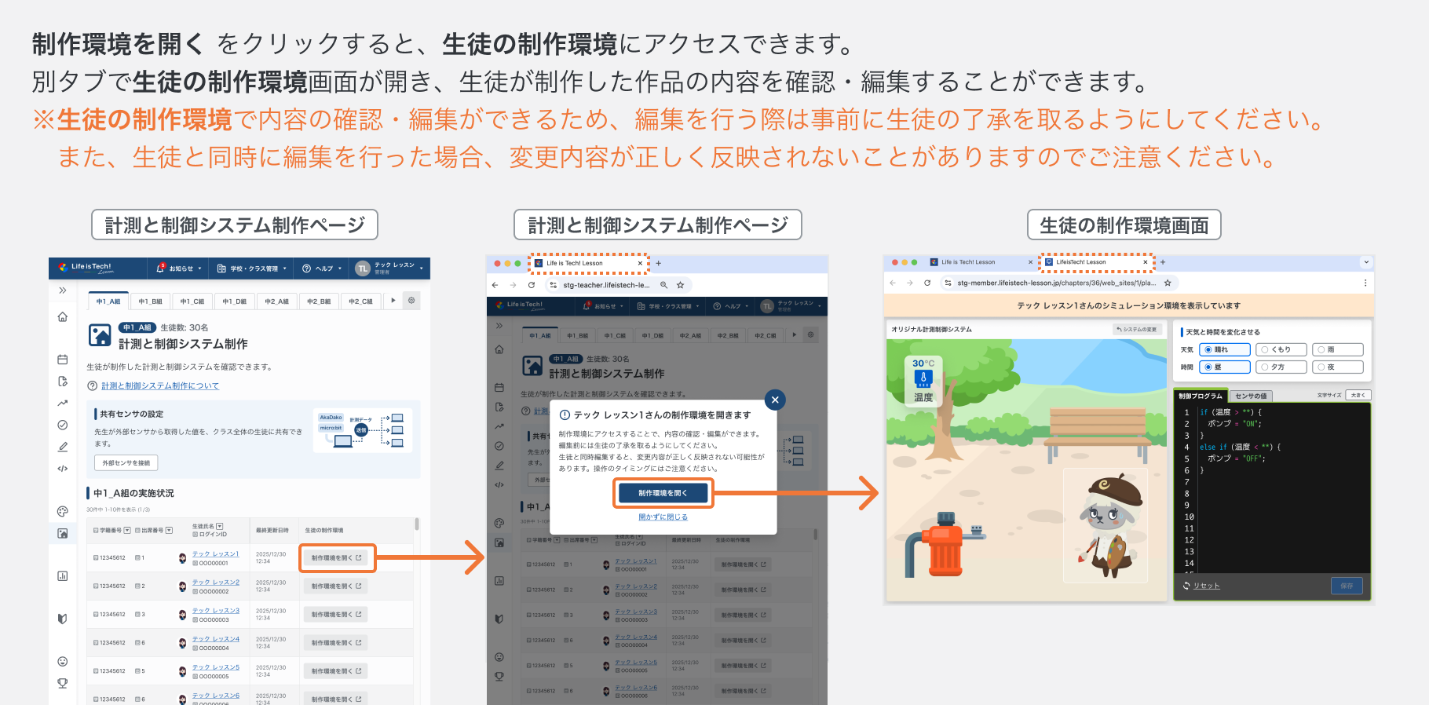
Task: Open the tab search chevron in the browser title bar
Action: (1366, 262)
